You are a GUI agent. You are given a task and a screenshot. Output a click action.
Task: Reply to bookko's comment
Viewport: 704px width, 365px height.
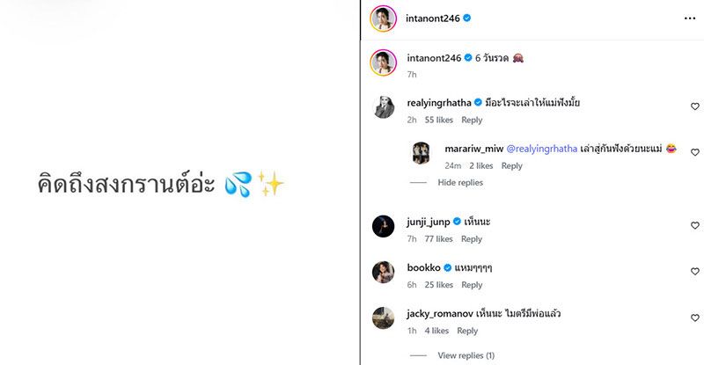coord(472,285)
